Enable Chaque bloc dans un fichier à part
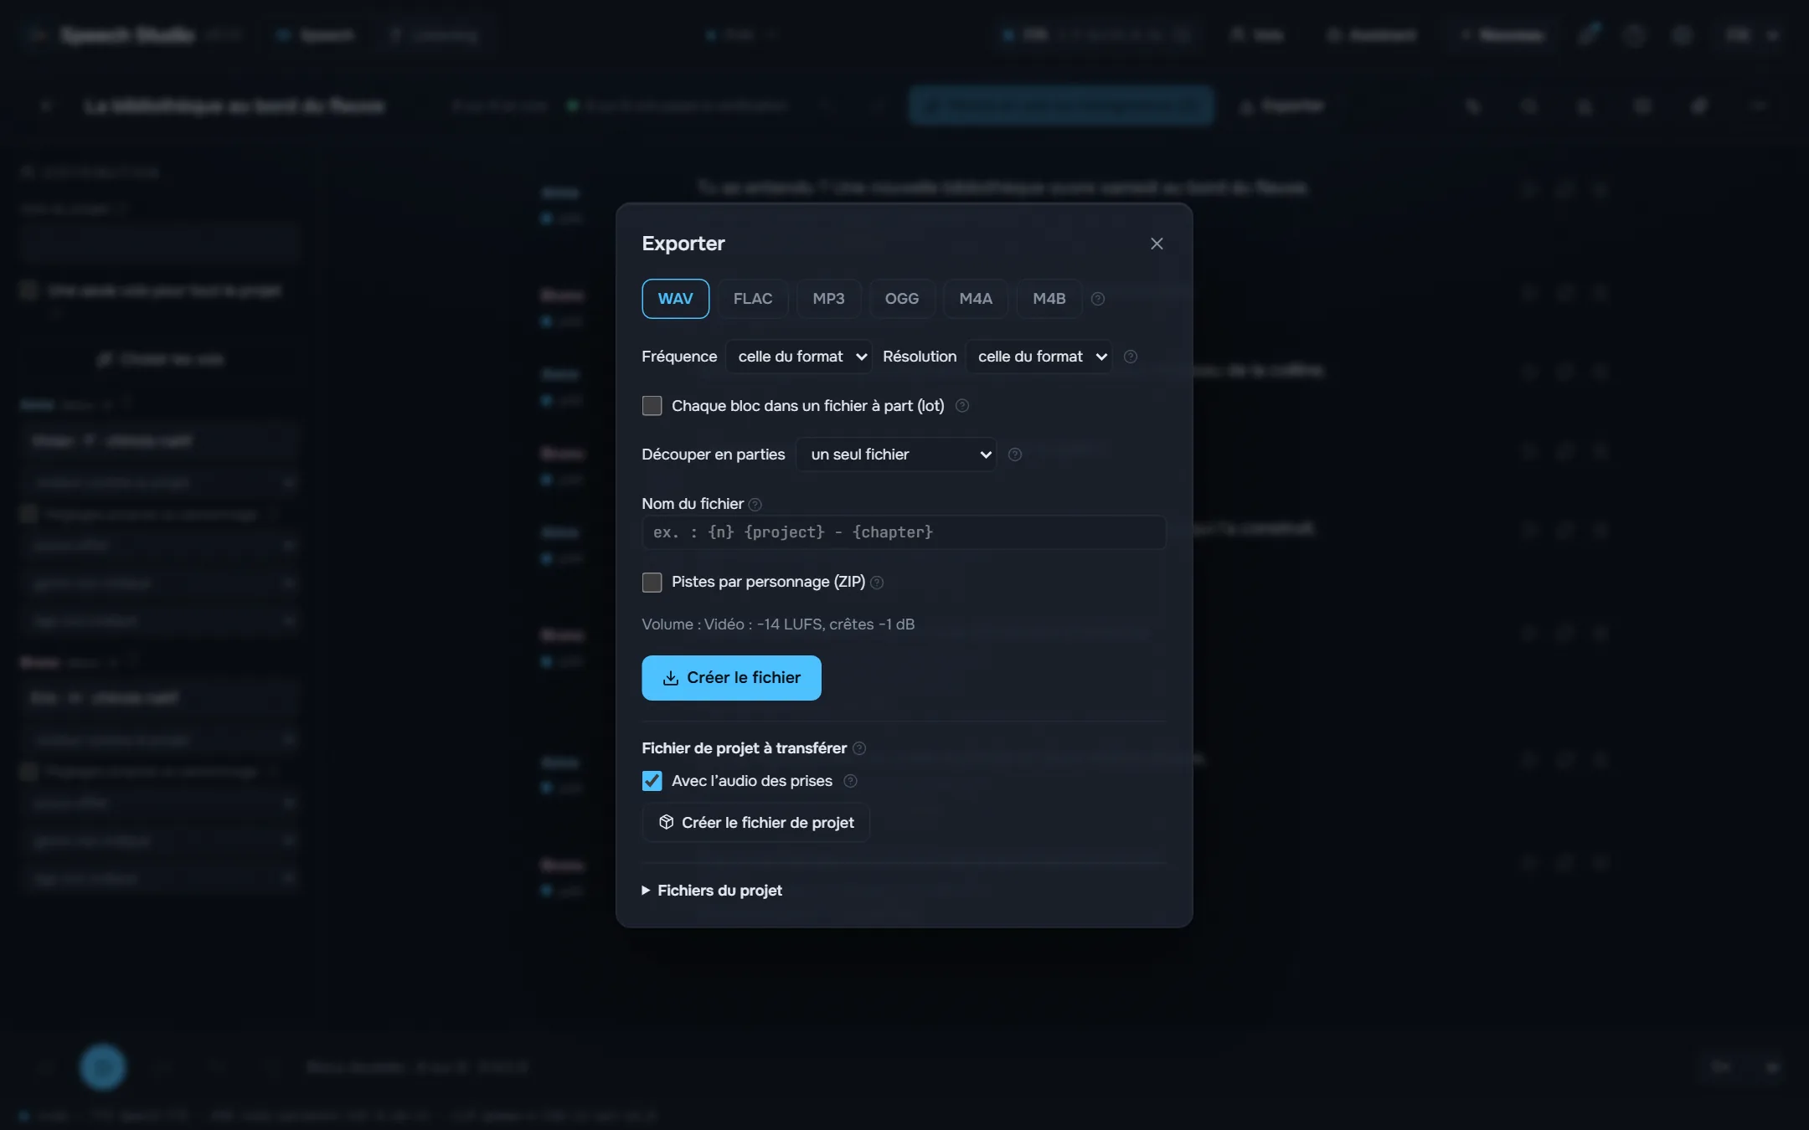The width and height of the screenshot is (1809, 1130). tap(652, 406)
